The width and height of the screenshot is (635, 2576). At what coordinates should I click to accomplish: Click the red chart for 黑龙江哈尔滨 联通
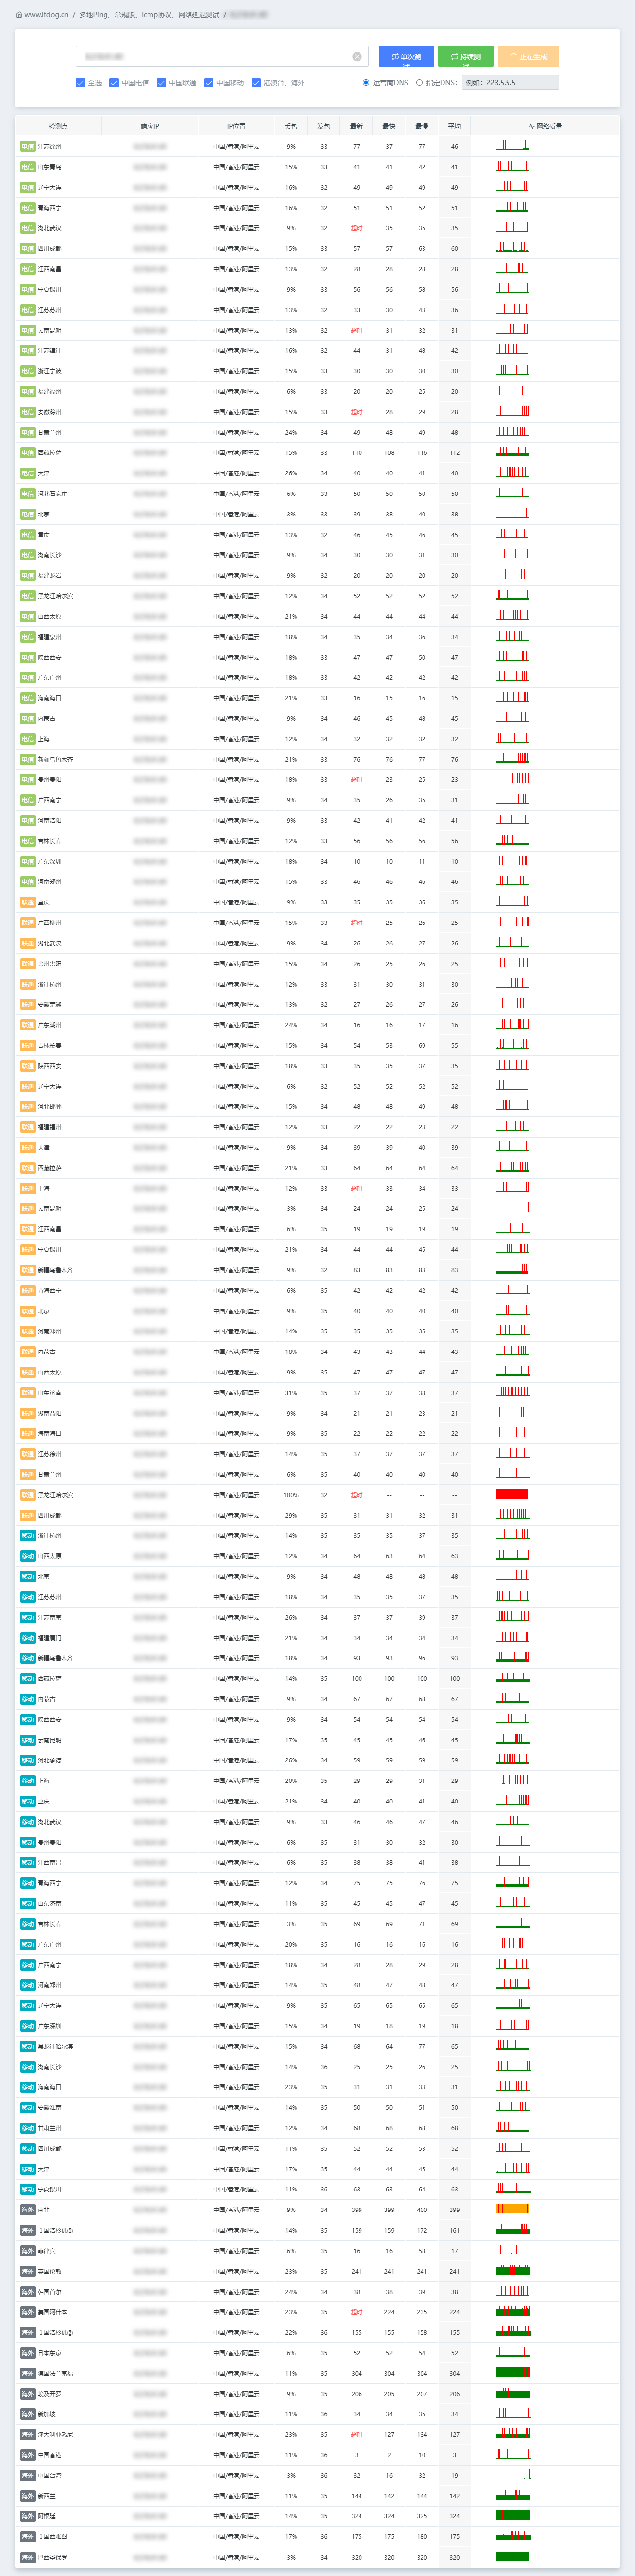tap(512, 1494)
